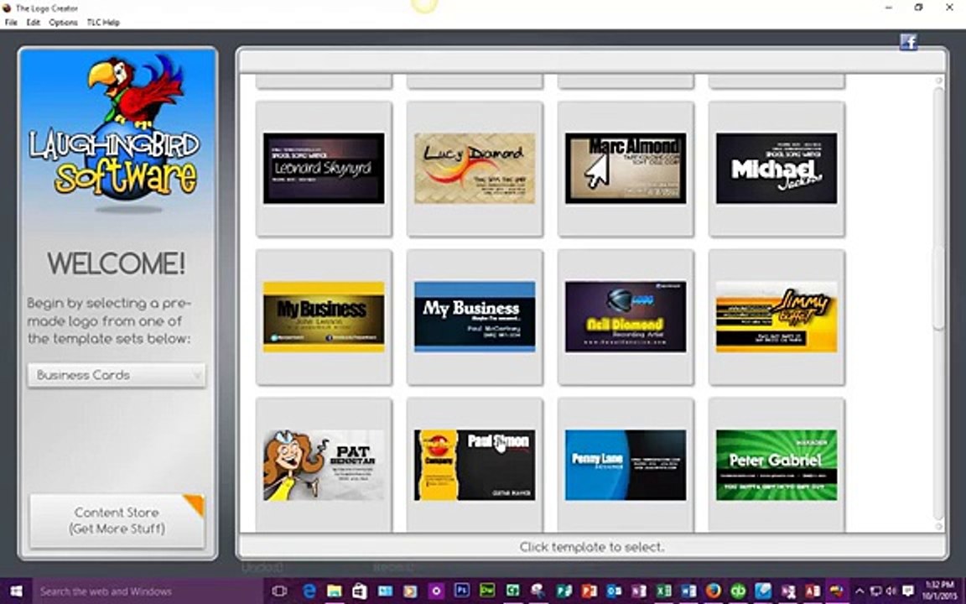
Task: Pick the Jimmy Buffet business card template
Action: 776,317
